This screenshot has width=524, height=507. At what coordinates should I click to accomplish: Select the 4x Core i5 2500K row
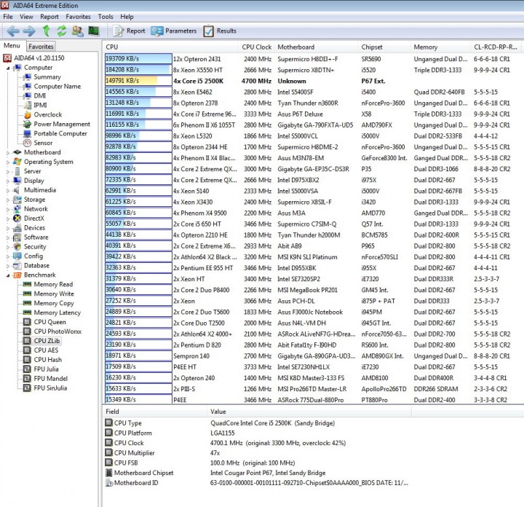coord(313,81)
